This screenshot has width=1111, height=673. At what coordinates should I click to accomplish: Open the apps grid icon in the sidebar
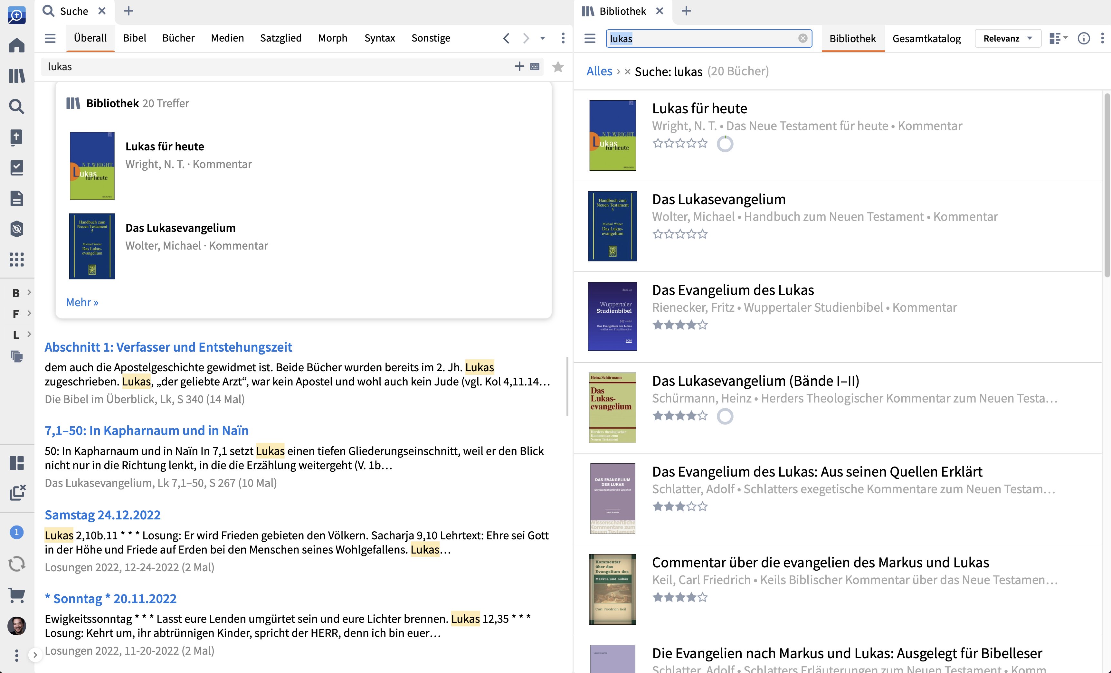17,259
